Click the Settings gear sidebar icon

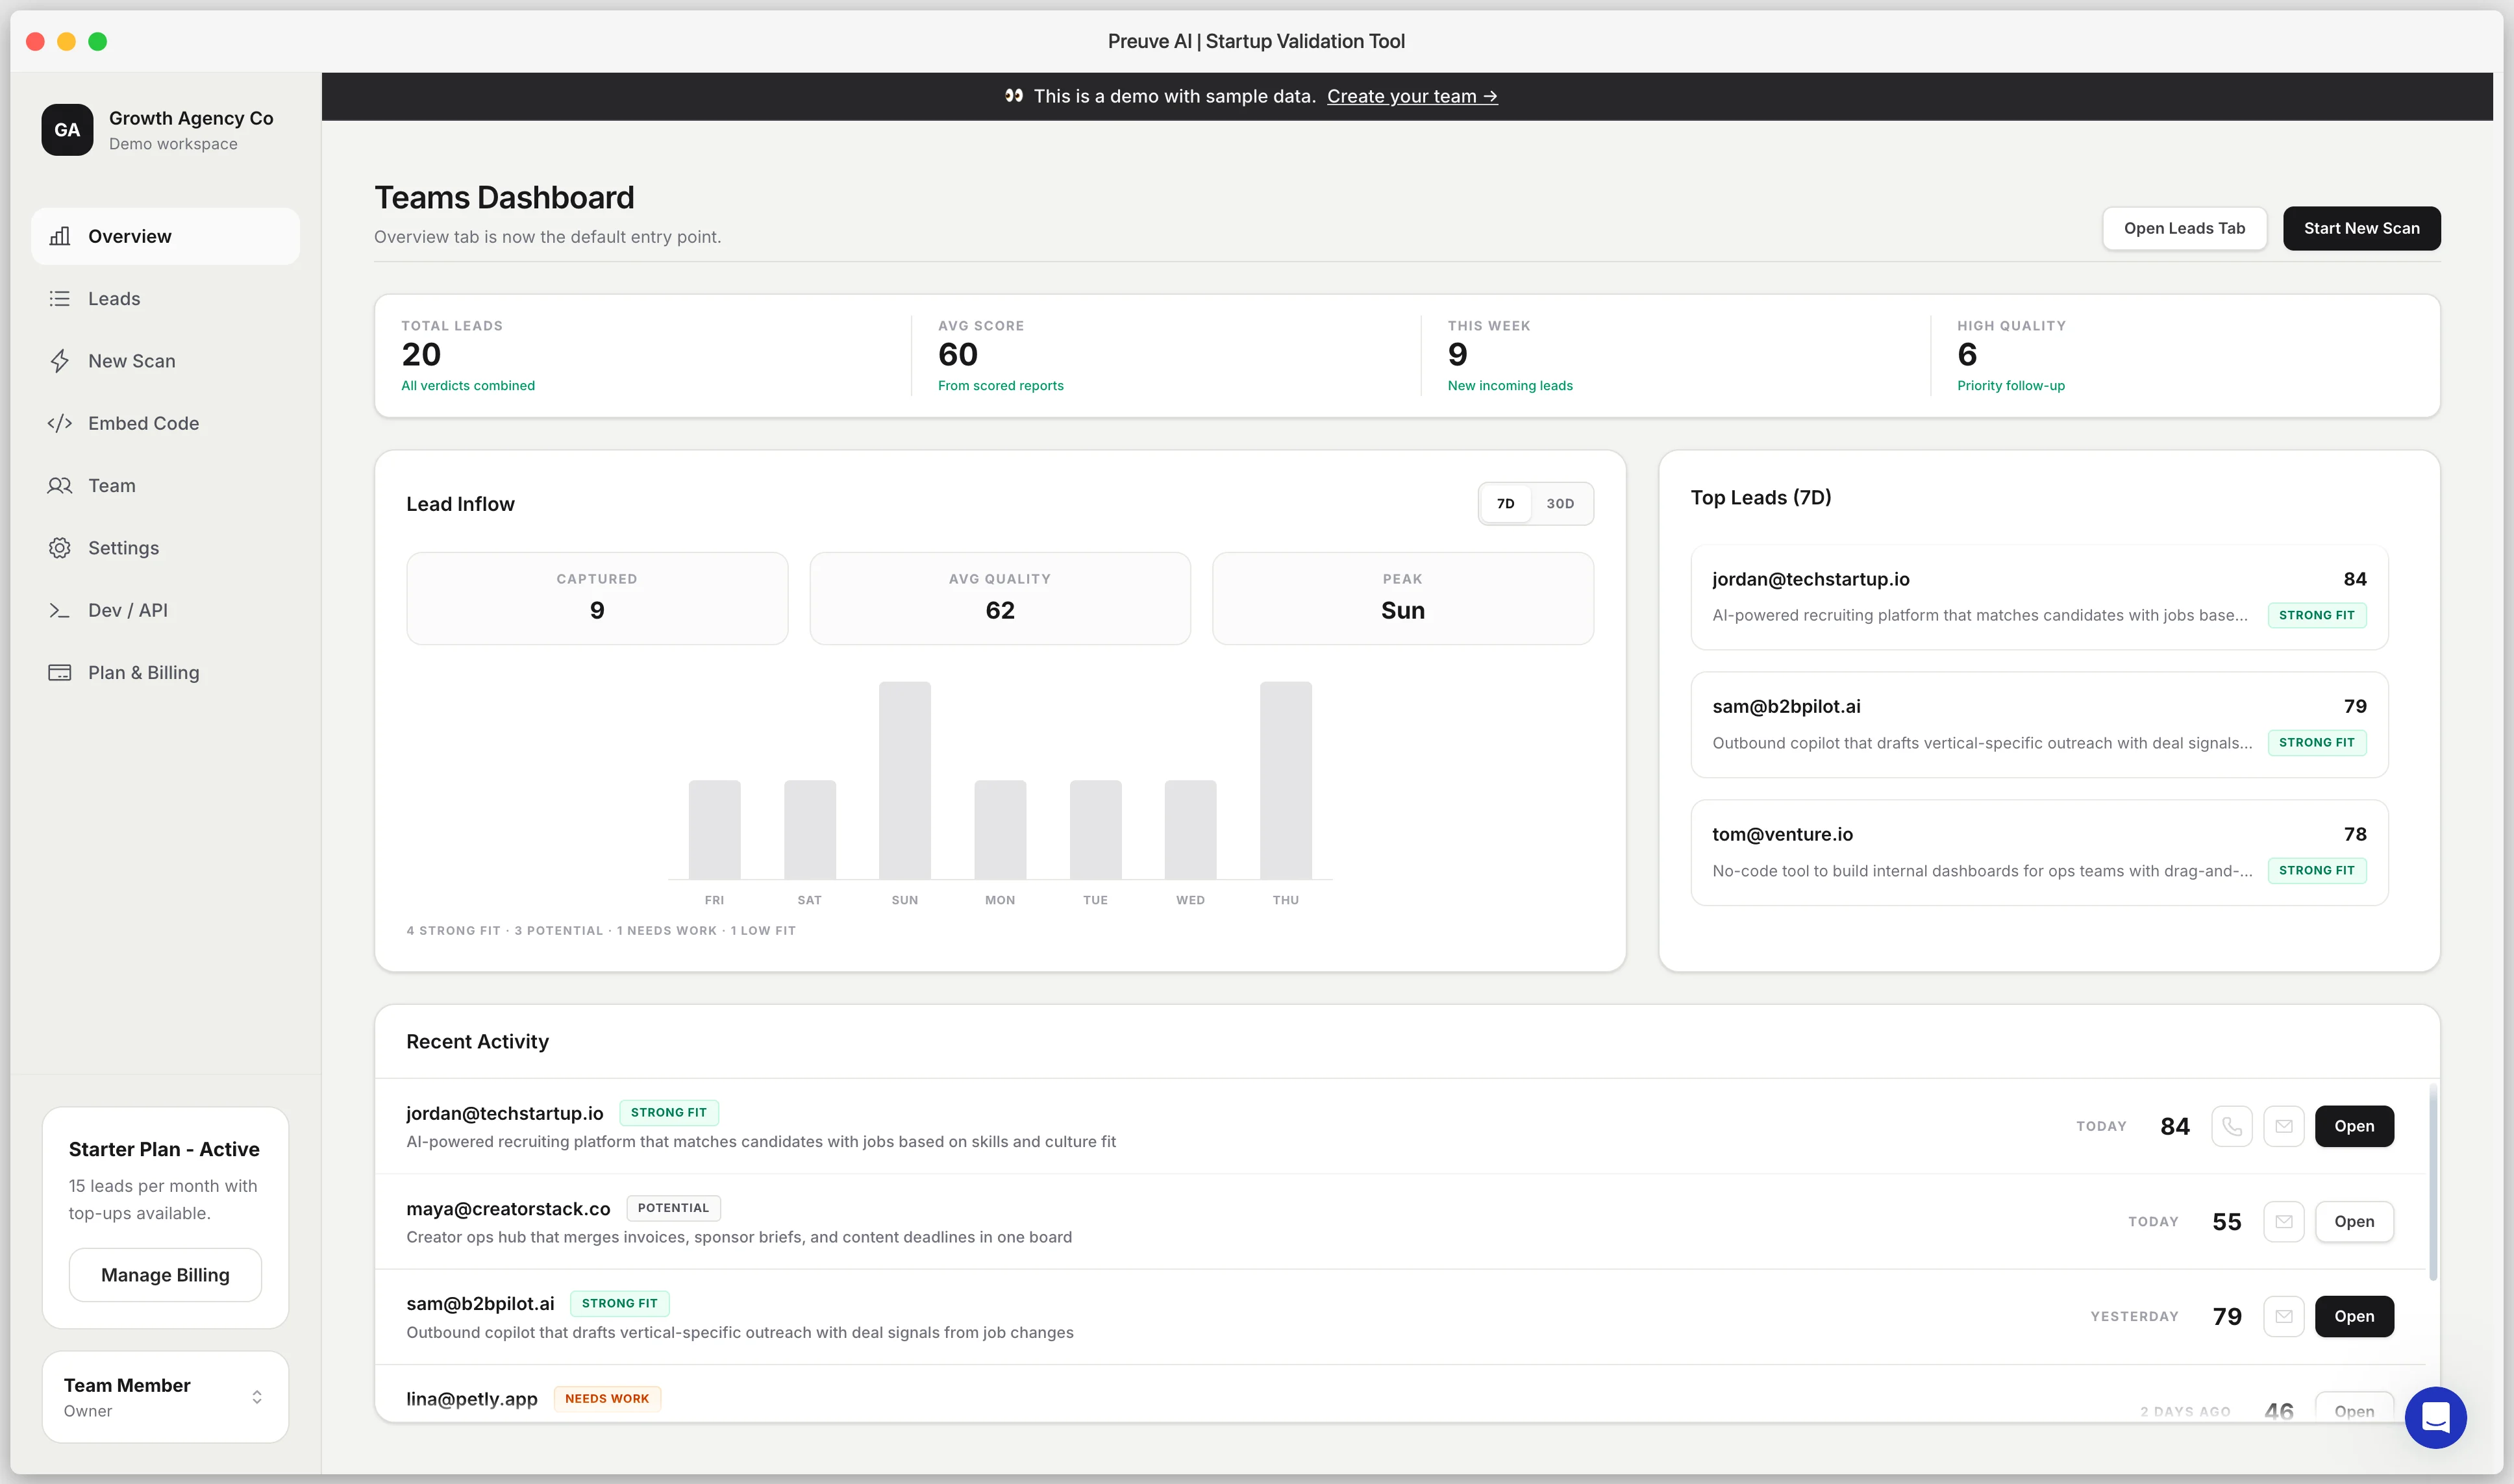coord(60,548)
